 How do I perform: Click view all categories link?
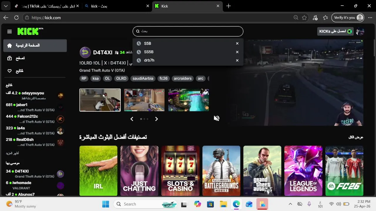pos(356,137)
